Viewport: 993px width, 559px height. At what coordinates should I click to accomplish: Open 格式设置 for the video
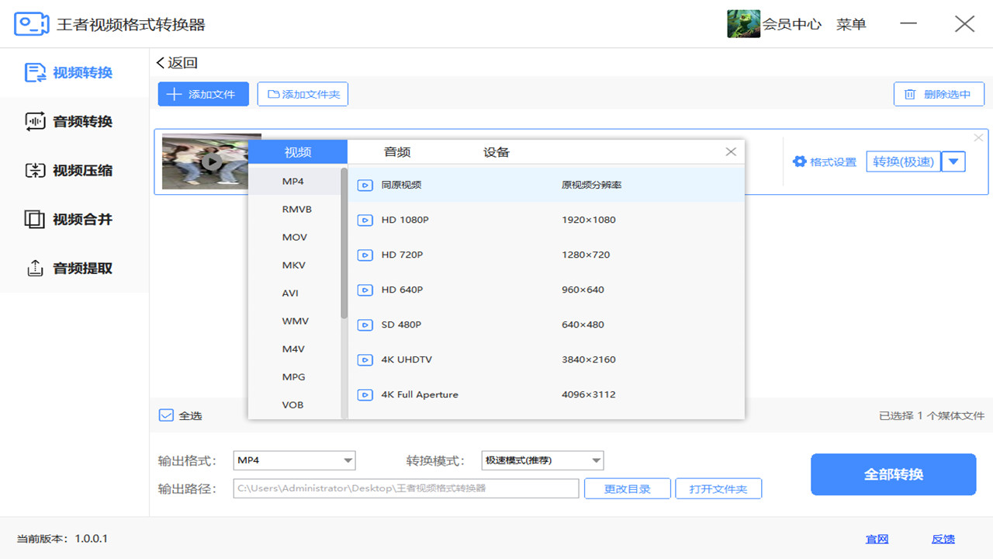[825, 161]
